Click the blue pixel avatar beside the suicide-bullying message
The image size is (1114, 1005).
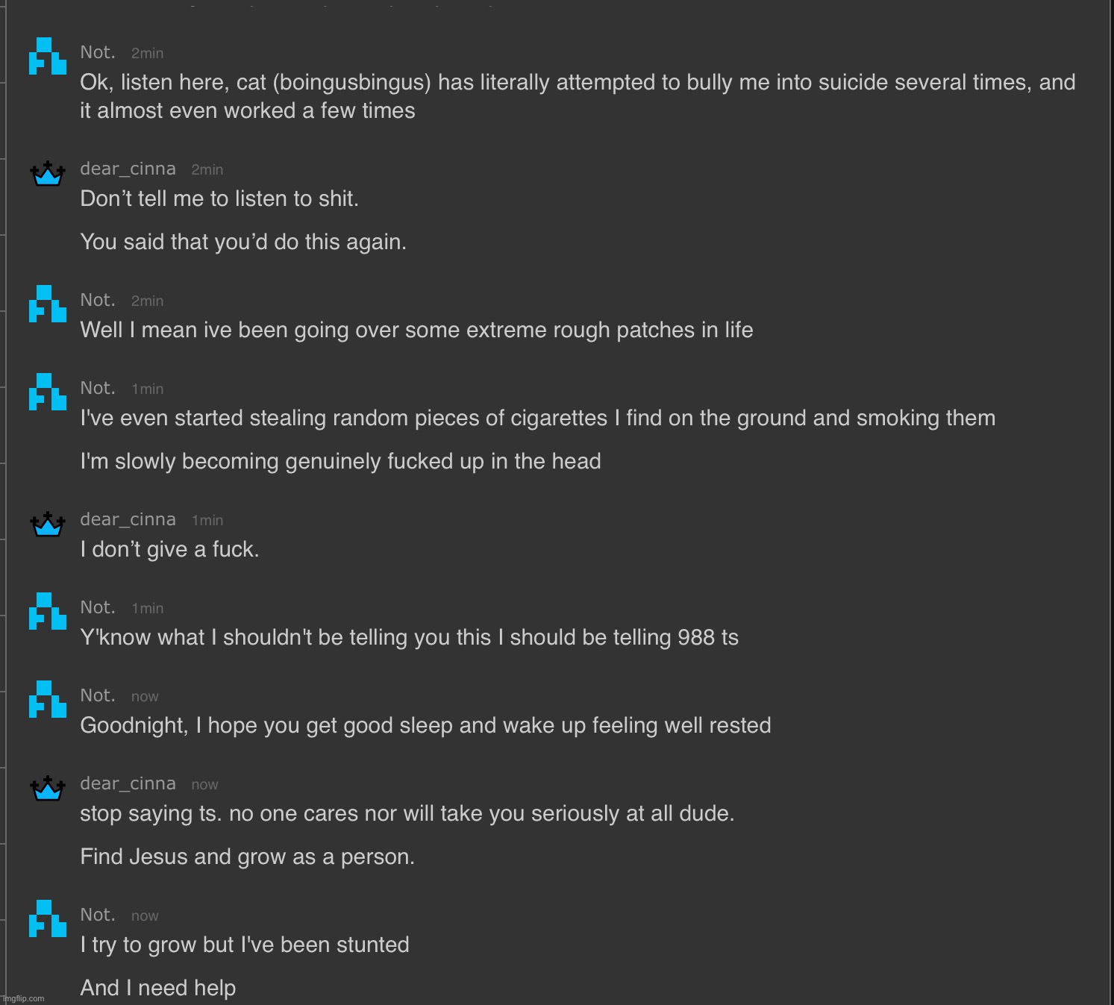click(x=48, y=56)
